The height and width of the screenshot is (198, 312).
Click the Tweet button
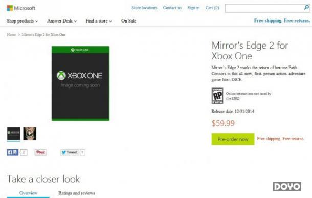(x=70, y=152)
